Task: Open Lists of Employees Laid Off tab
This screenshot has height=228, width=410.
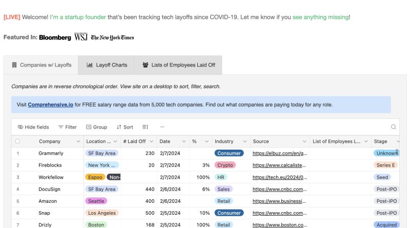Action: pyautogui.click(x=178, y=65)
